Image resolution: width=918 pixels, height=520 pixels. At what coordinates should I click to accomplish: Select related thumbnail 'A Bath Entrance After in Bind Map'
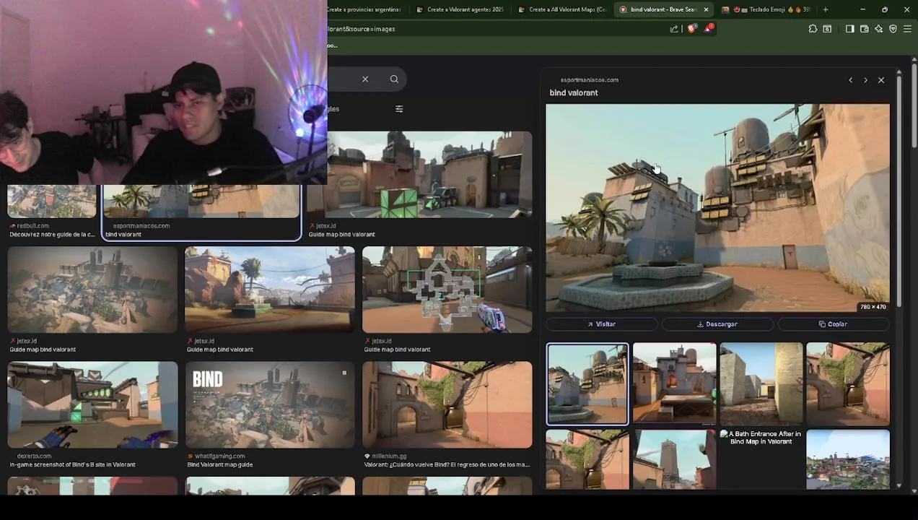click(x=761, y=459)
